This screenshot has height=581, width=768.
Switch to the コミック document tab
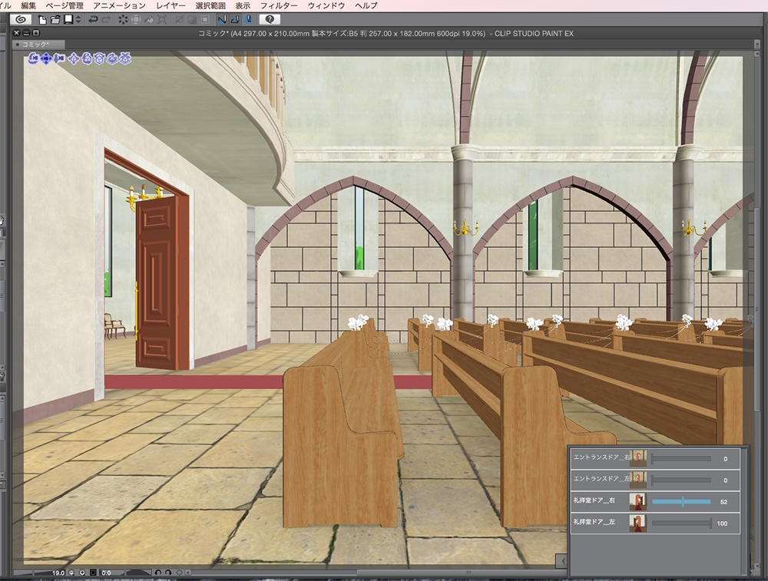pyautogui.click(x=36, y=45)
